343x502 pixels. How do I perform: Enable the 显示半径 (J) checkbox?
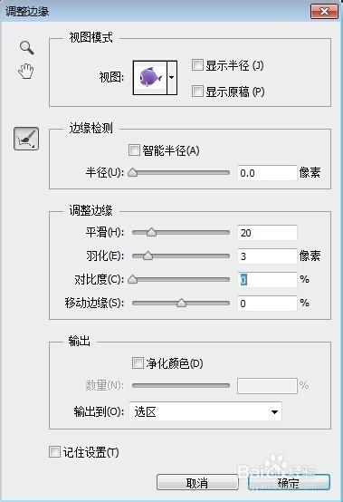[197, 65]
